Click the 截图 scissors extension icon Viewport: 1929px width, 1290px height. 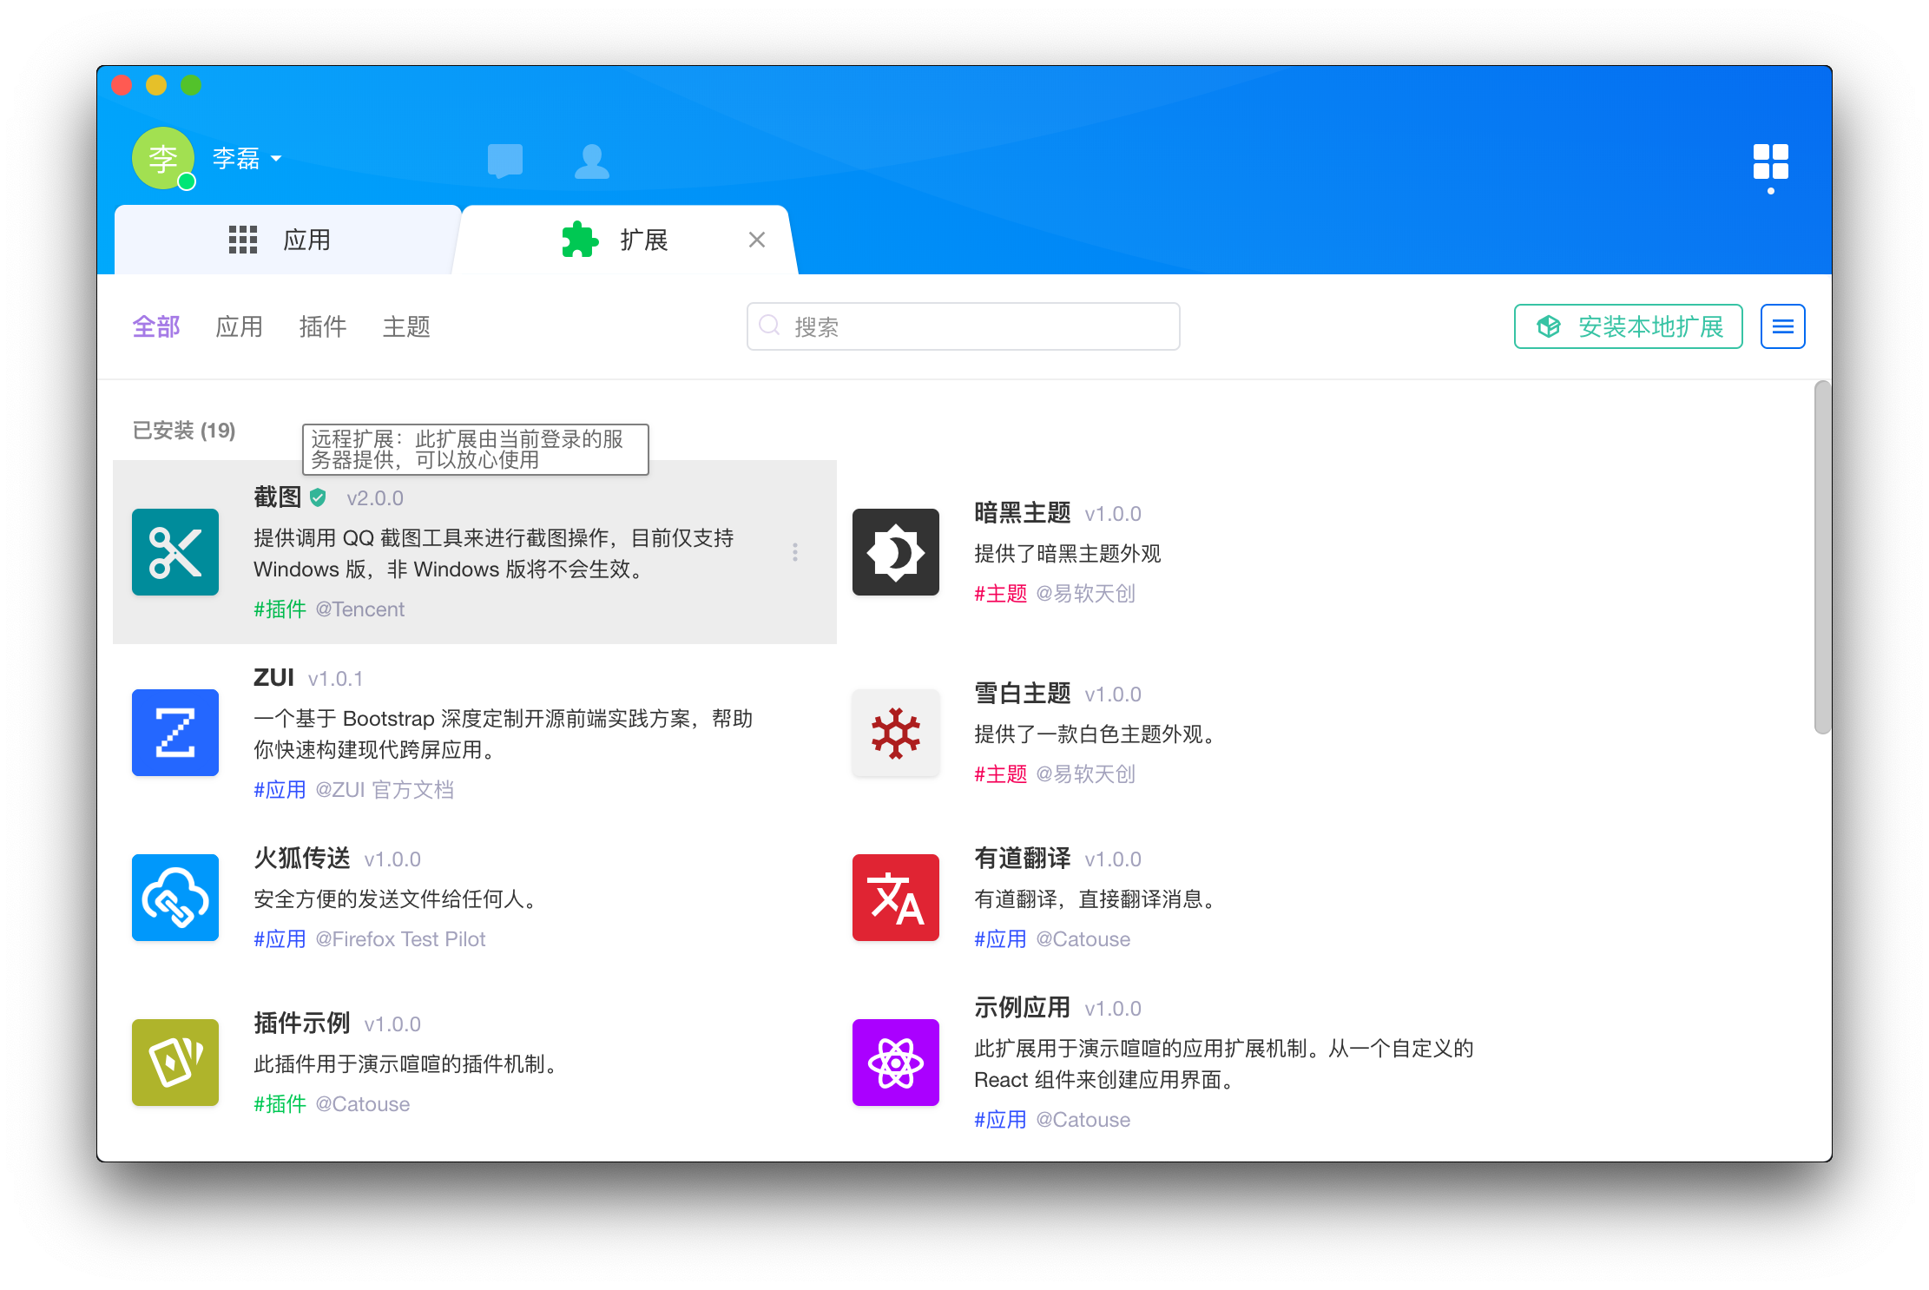click(175, 552)
